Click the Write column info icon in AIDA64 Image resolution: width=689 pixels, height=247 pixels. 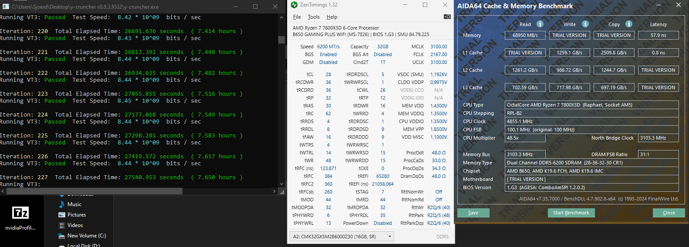(585, 24)
